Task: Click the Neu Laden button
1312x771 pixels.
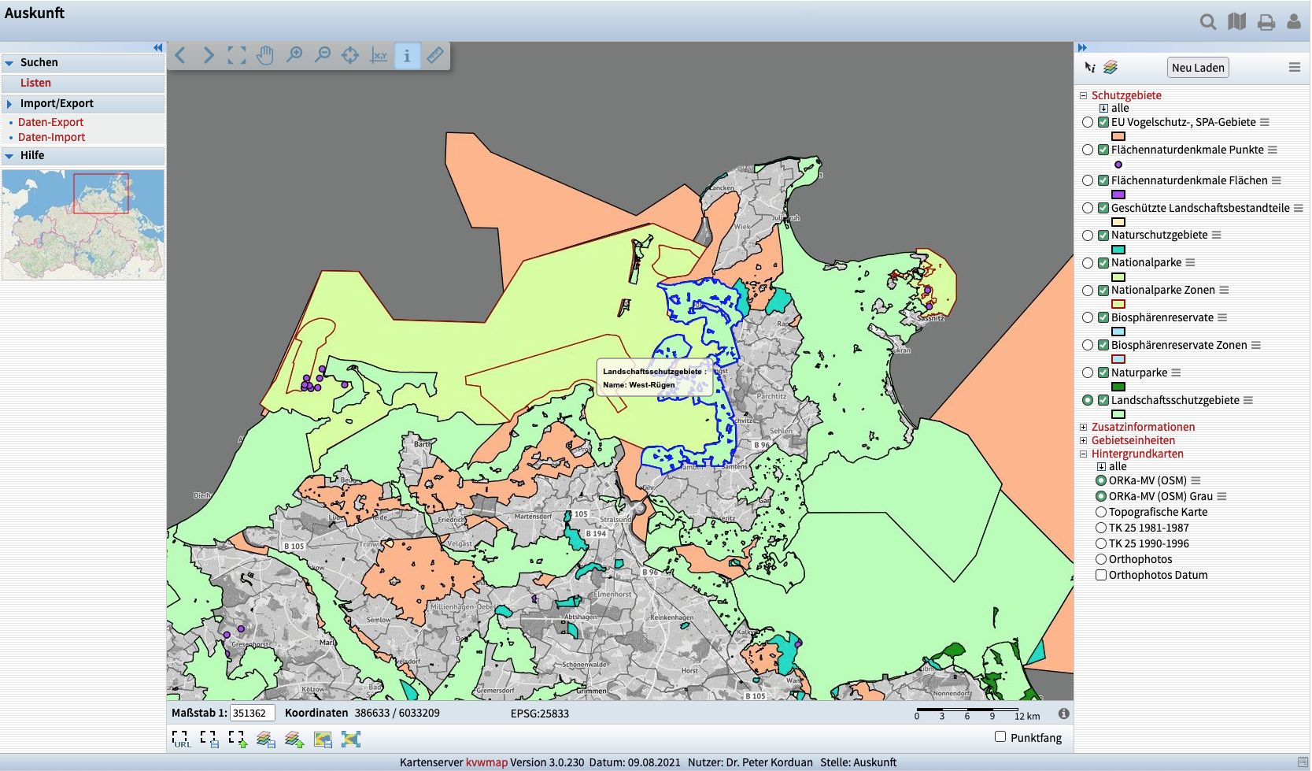Action: (1197, 68)
